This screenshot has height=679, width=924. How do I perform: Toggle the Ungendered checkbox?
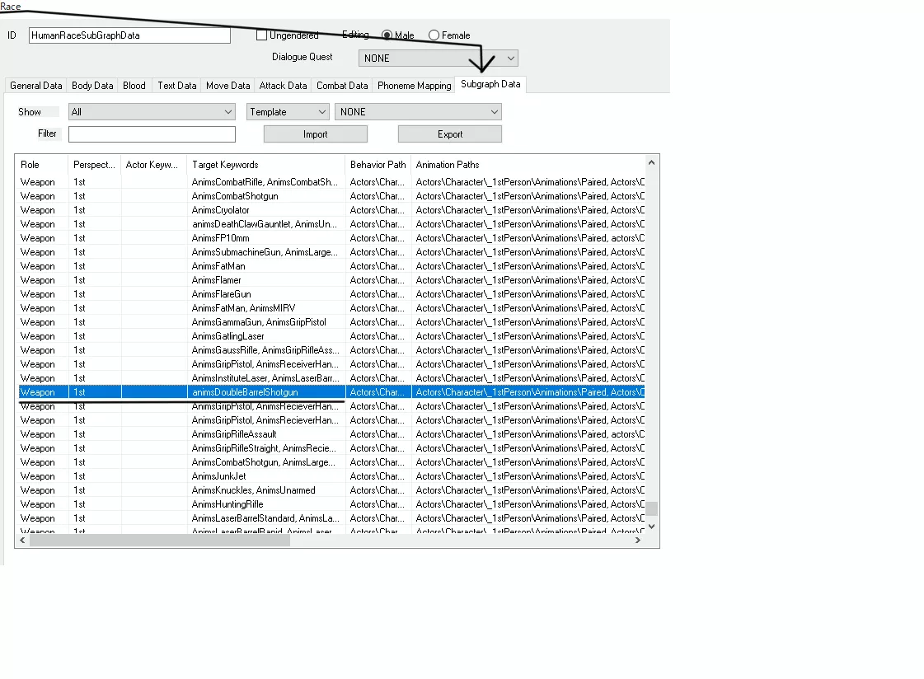coord(262,35)
